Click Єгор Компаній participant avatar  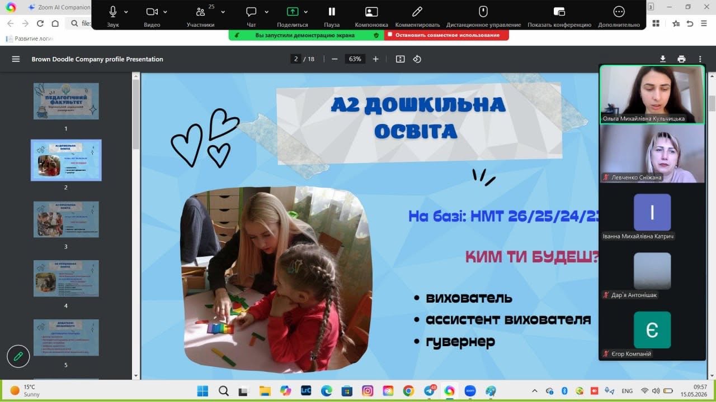(652, 330)
